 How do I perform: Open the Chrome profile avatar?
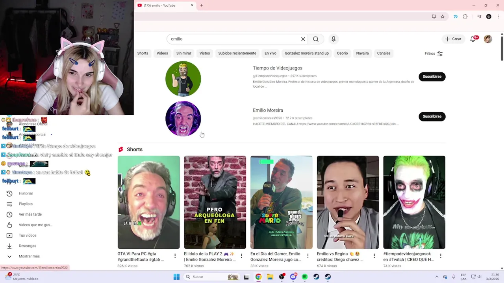(489, 17)
